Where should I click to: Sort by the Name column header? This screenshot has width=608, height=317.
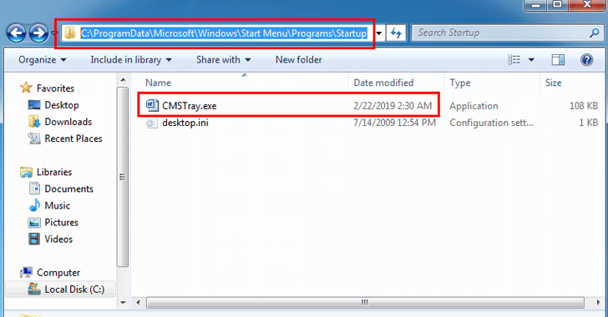(x=158, y=83)
